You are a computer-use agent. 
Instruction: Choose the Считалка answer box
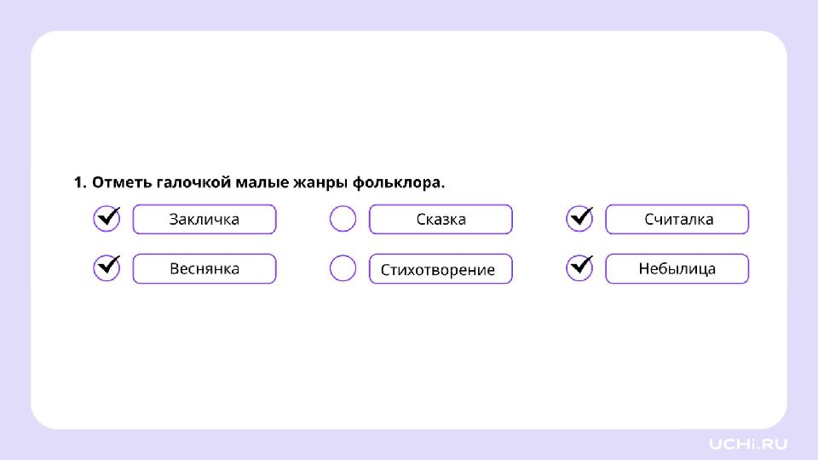pyautogui.click(x=677, y=219)
